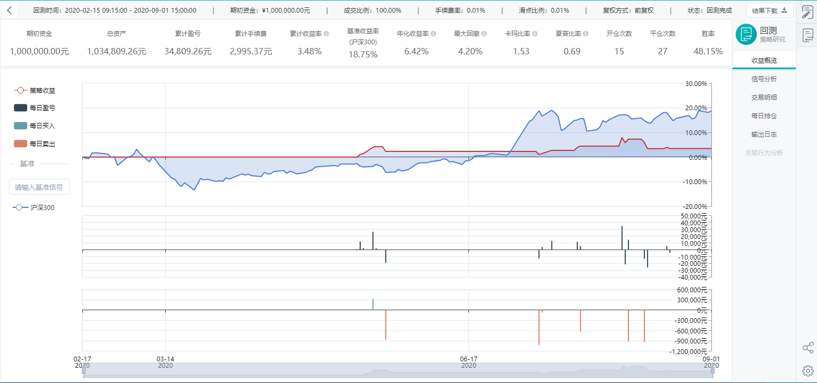The image size is (817, 383).
Task: Click info icon next to 卡玛比率
Action: [534, 34]
